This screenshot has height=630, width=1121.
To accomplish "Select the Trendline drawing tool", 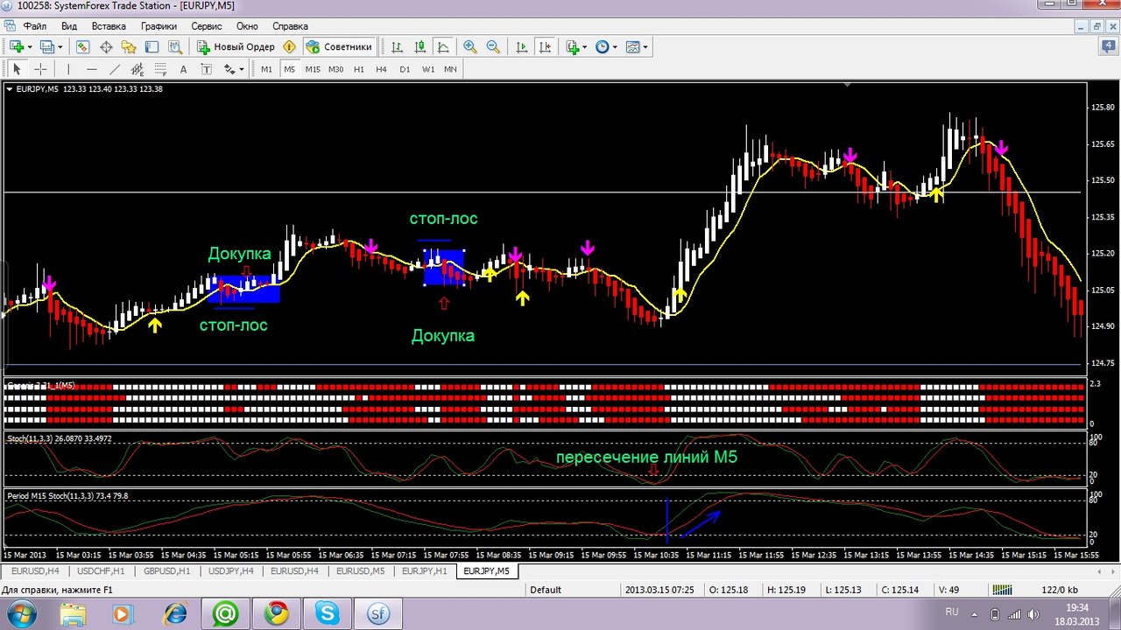I will (x=114, y=69).
